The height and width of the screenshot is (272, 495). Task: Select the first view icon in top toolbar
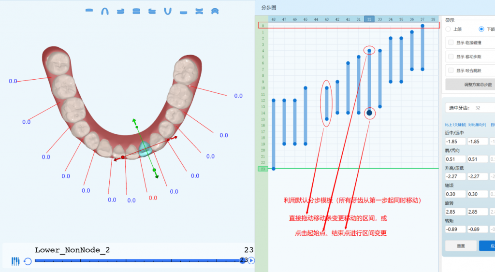[x=89, y=11]
